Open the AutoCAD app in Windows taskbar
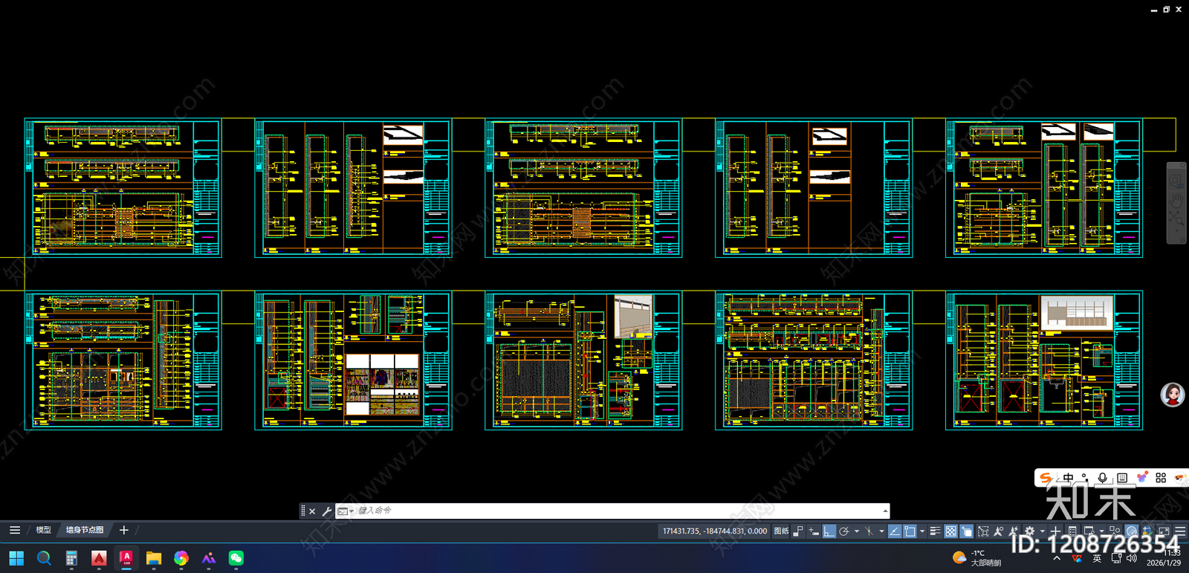Screen dimensions: 1189x573 coord(126,558)
